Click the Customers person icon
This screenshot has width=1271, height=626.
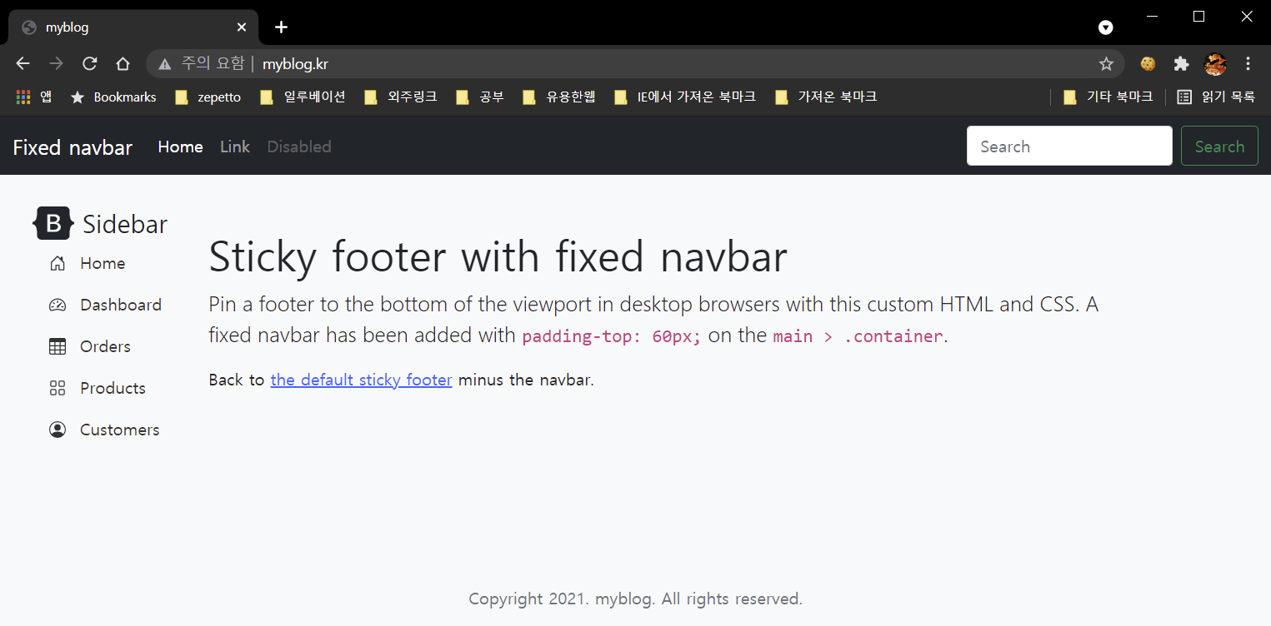coord(58,430)
